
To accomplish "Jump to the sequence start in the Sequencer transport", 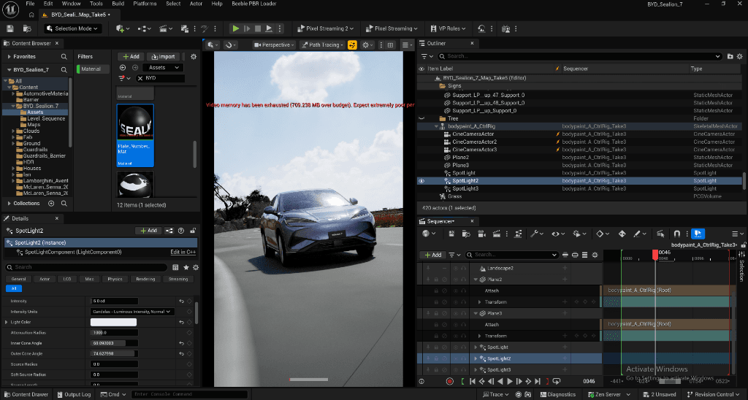I will click(473, 382).
